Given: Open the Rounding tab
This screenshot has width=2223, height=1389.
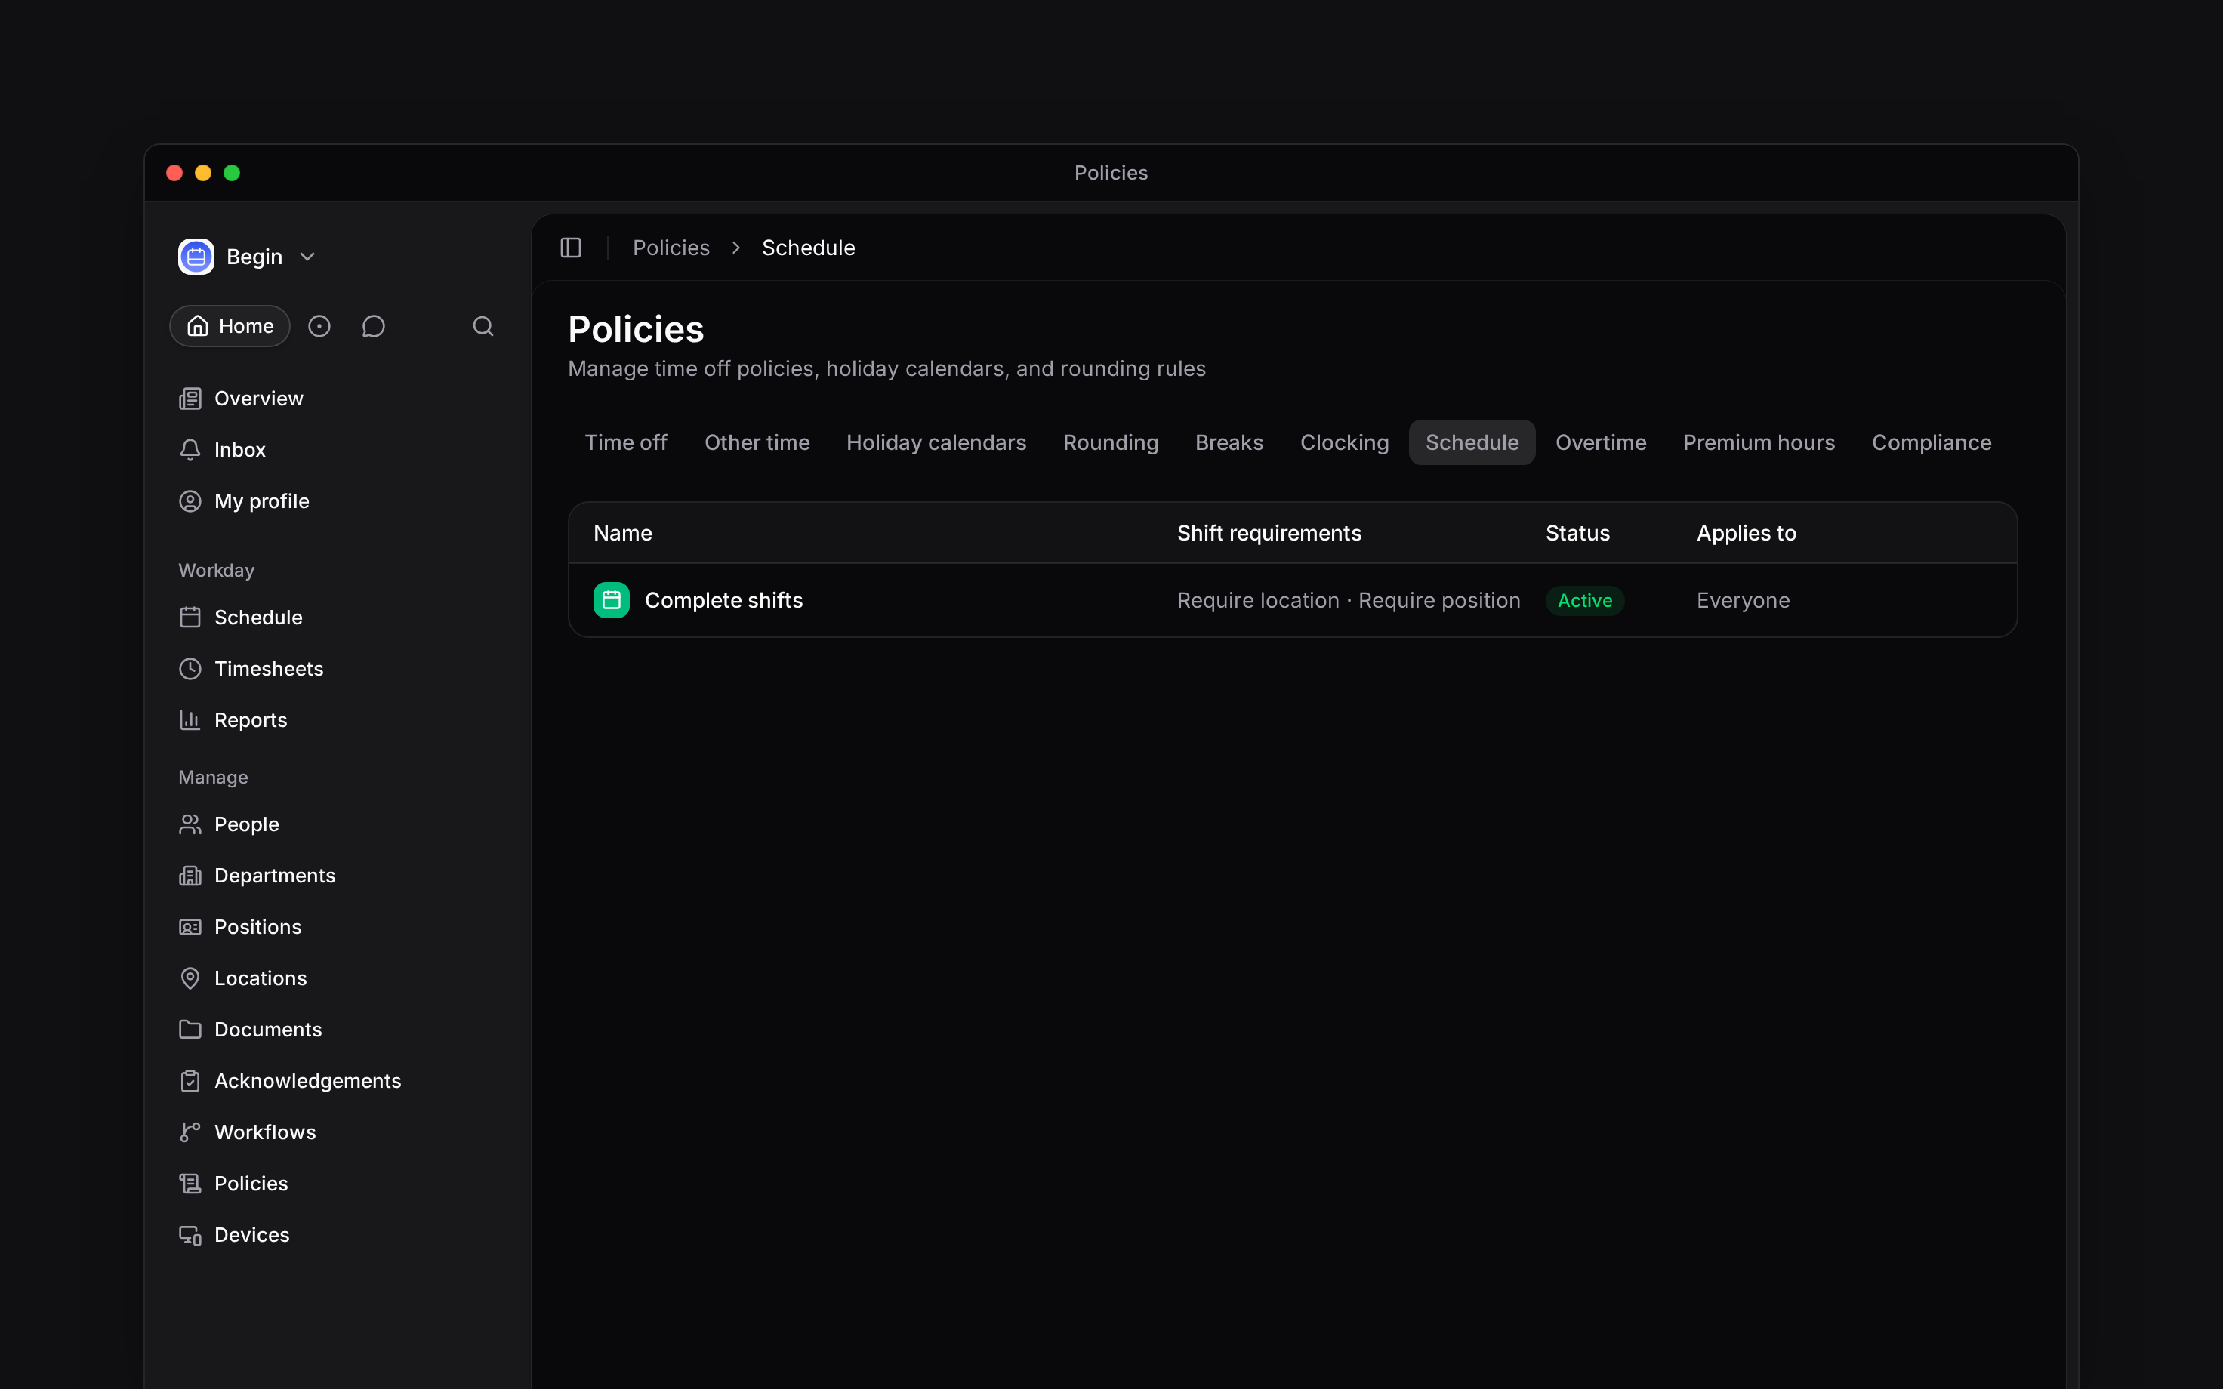Looking at the screenshot, I should tap(1111, 443).
